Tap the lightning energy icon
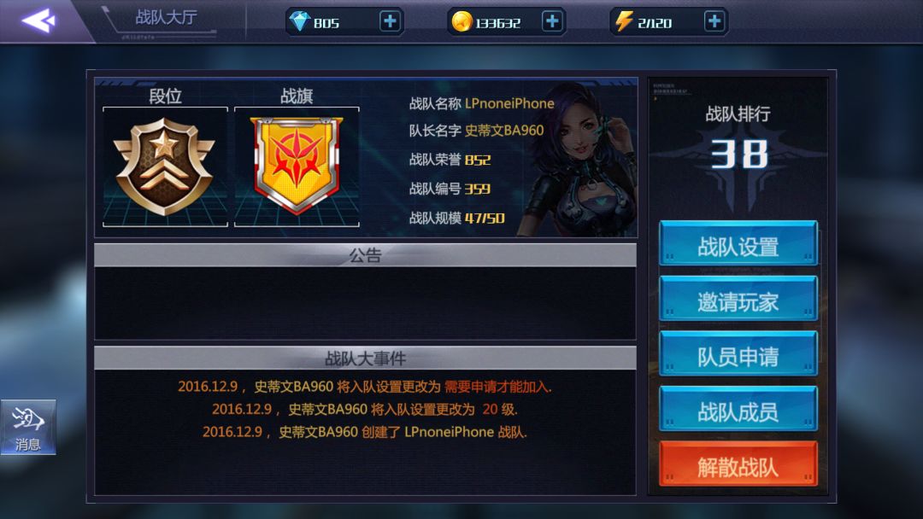Viewport: 923px width, 519px height. click(x=623, y=21)
